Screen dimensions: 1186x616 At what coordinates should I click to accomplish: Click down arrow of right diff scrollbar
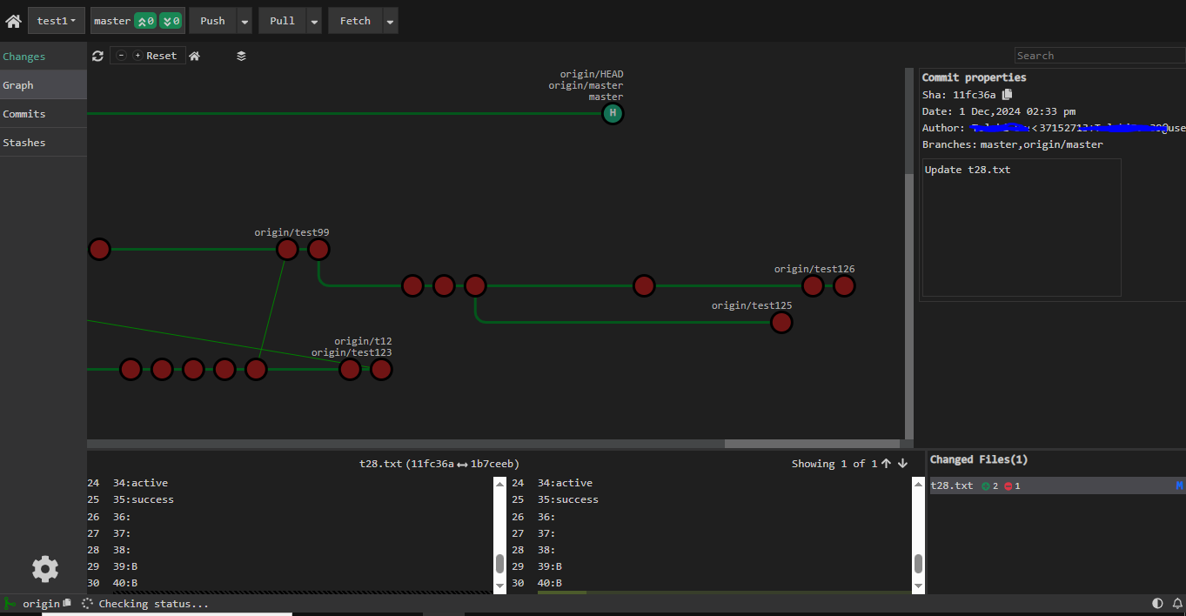point(918,587)
